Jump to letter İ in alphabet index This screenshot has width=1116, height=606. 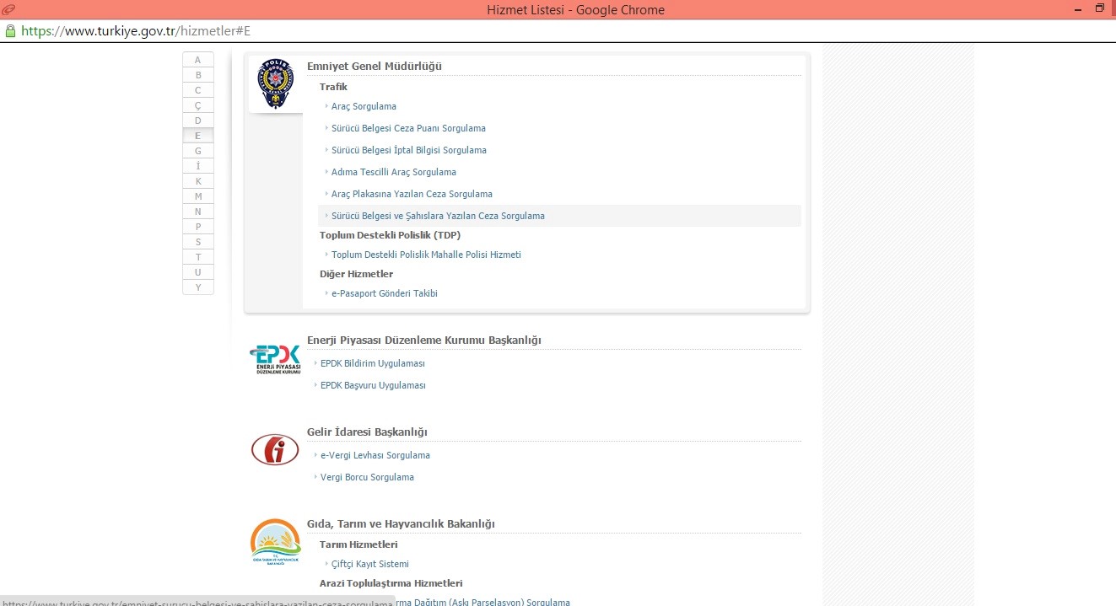pyautogui.click(x=198, y=166)
